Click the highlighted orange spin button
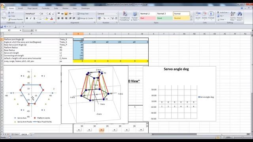Viewport: 253px width, 142px height. [101, 130]
